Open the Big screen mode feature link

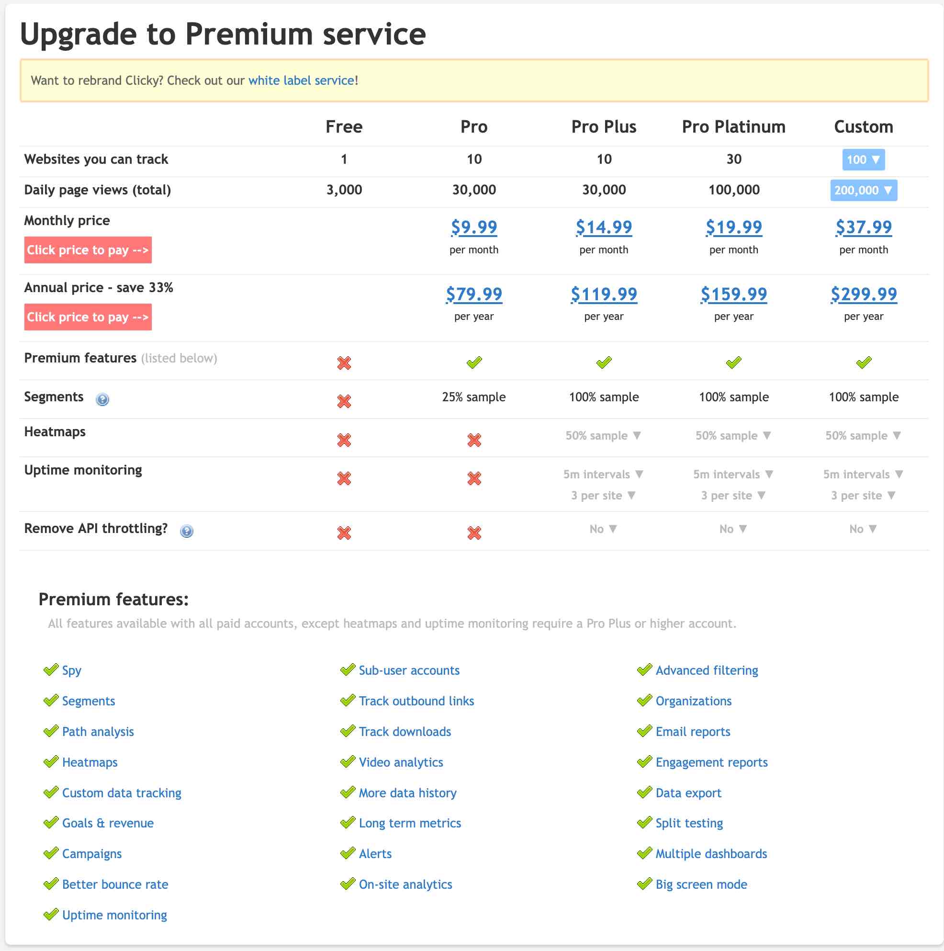[701, 884]
